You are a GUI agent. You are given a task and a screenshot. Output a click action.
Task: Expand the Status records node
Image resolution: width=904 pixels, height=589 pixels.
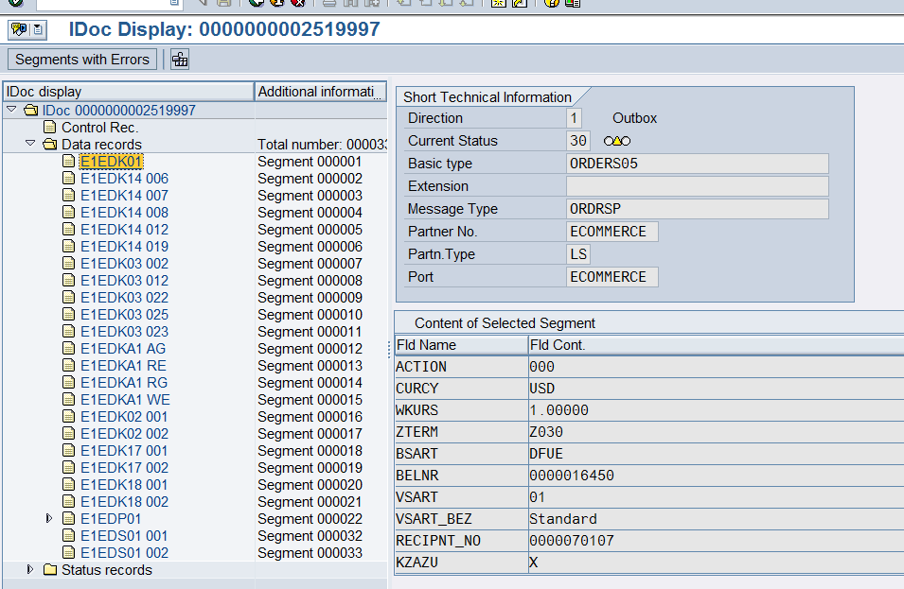pos(30,570)
